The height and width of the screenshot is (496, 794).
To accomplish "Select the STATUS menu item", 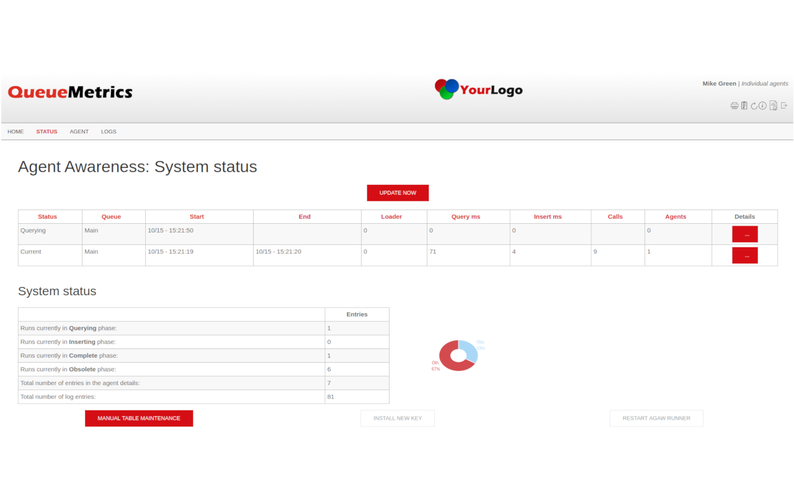I will click(47, 131).
